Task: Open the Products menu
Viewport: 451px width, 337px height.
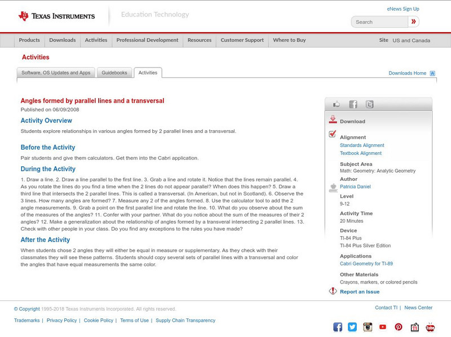Action: pos(29,40)
